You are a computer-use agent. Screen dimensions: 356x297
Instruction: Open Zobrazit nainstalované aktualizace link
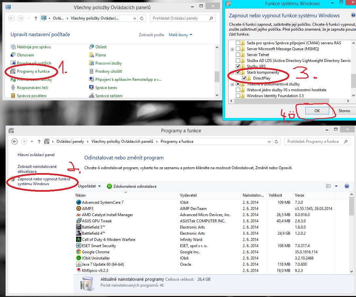[37, 169]
